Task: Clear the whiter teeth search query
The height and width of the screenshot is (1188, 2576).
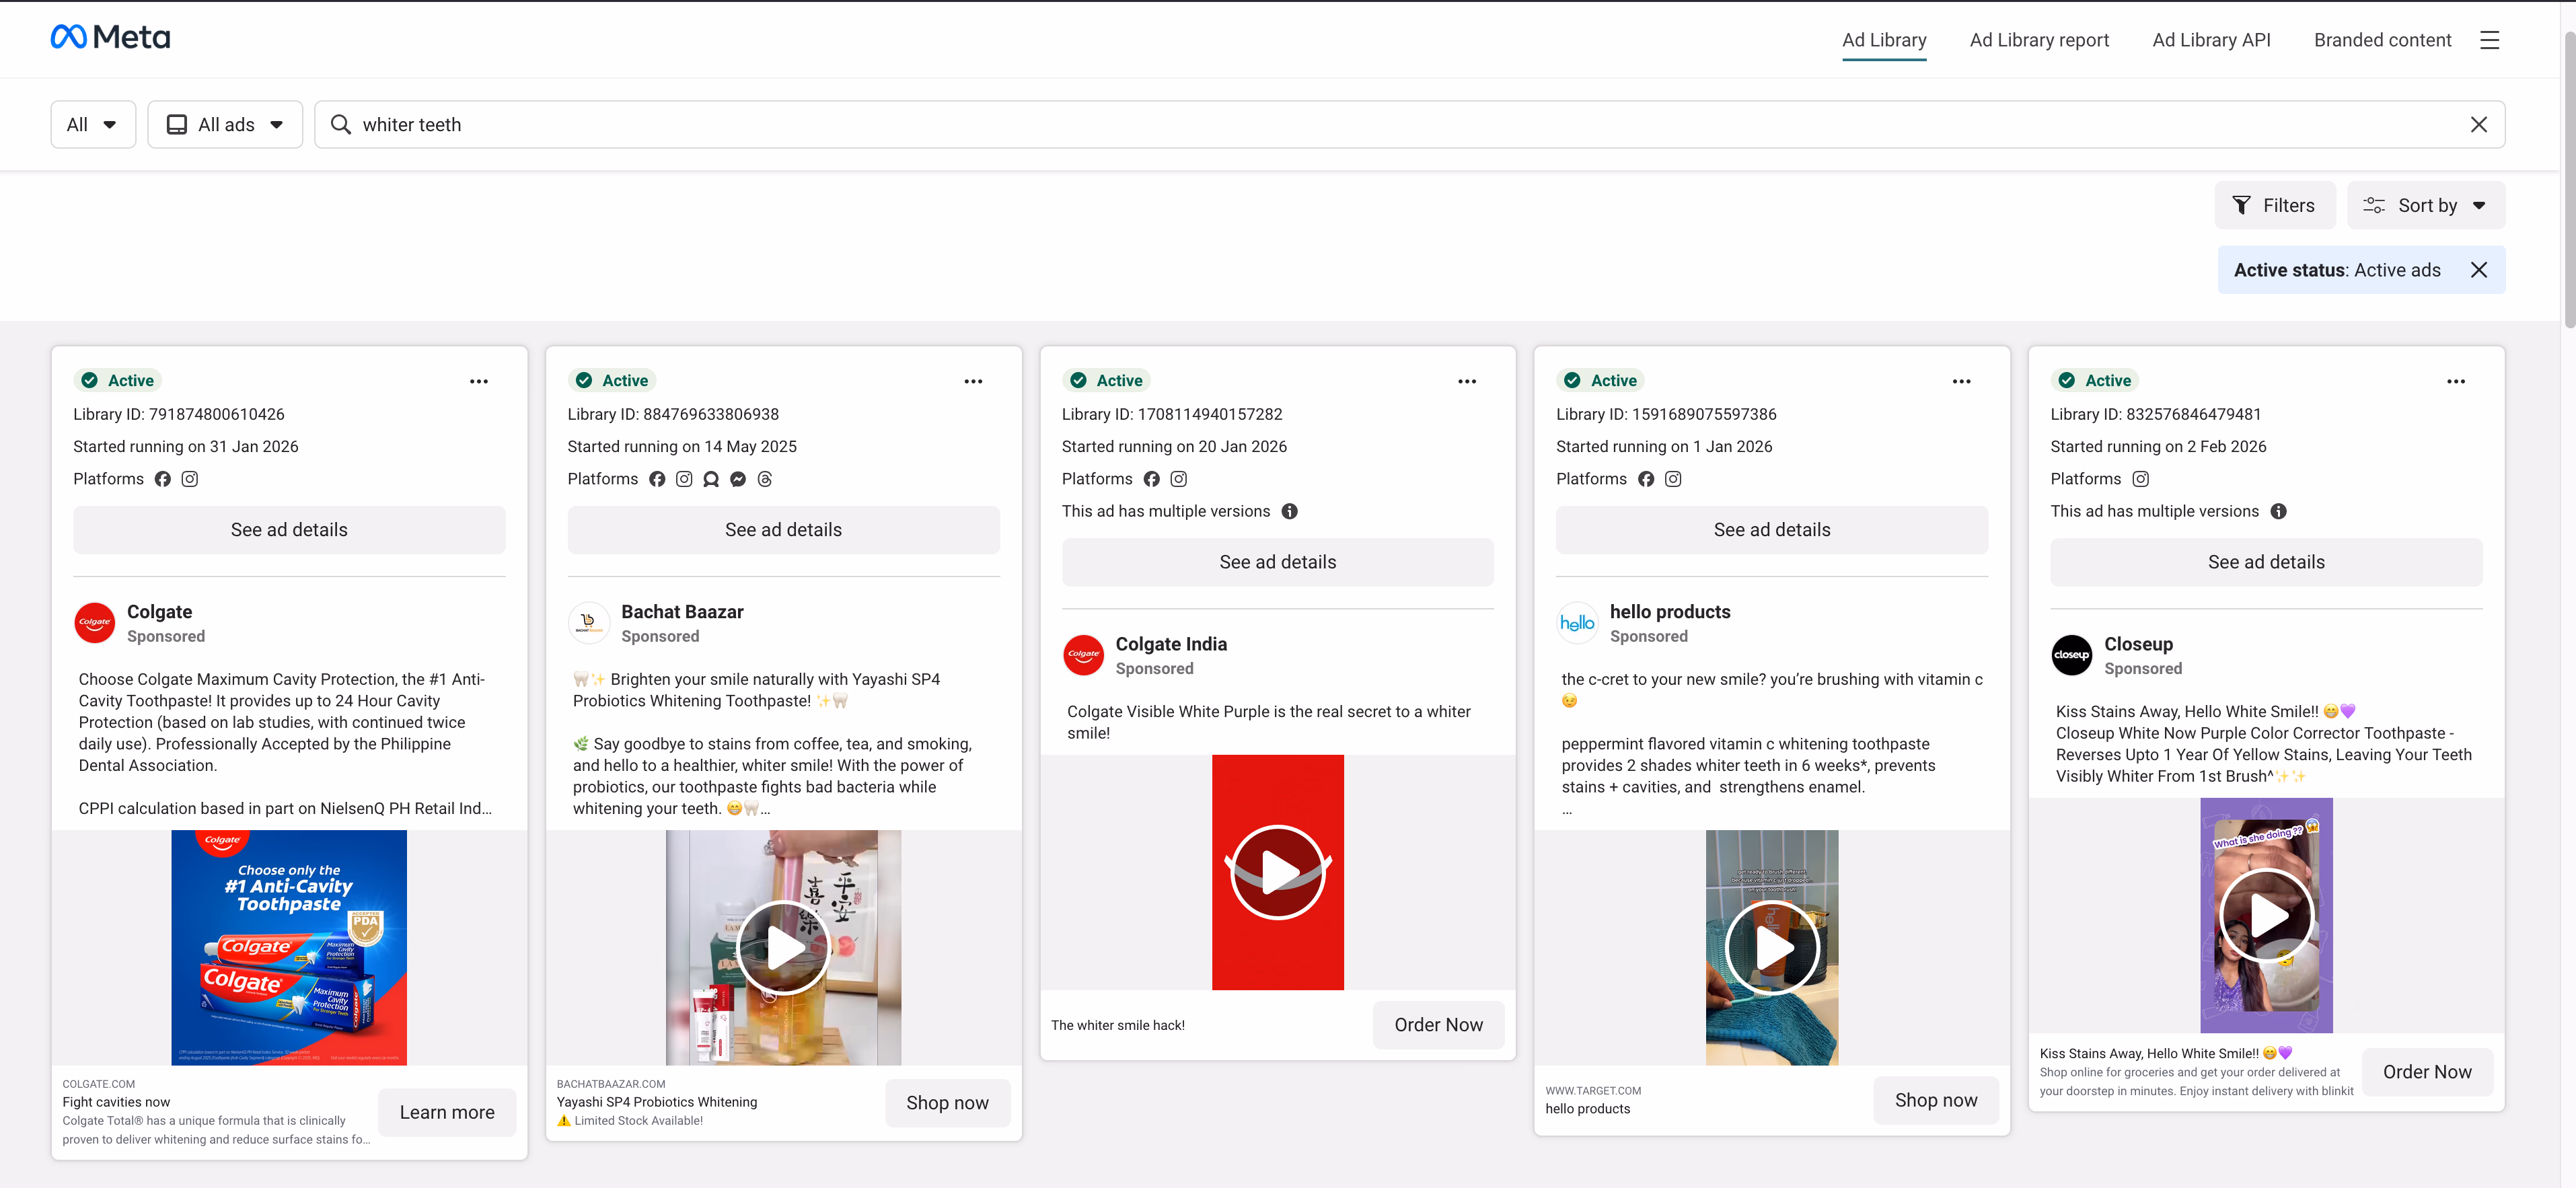Action: [x=2479, y=124]
